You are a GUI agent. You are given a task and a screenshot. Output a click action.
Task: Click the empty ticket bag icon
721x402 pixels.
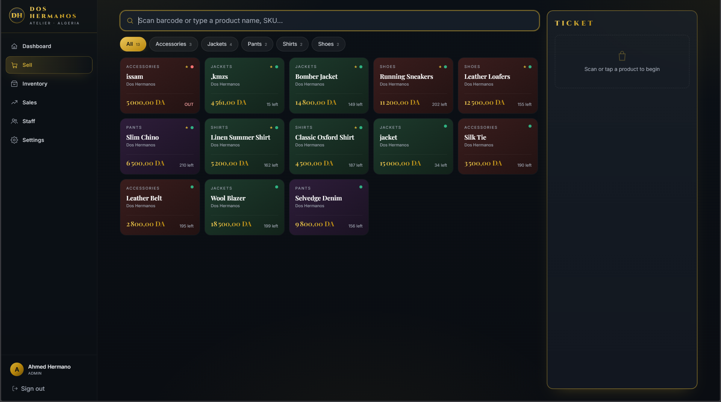[622, 56]
